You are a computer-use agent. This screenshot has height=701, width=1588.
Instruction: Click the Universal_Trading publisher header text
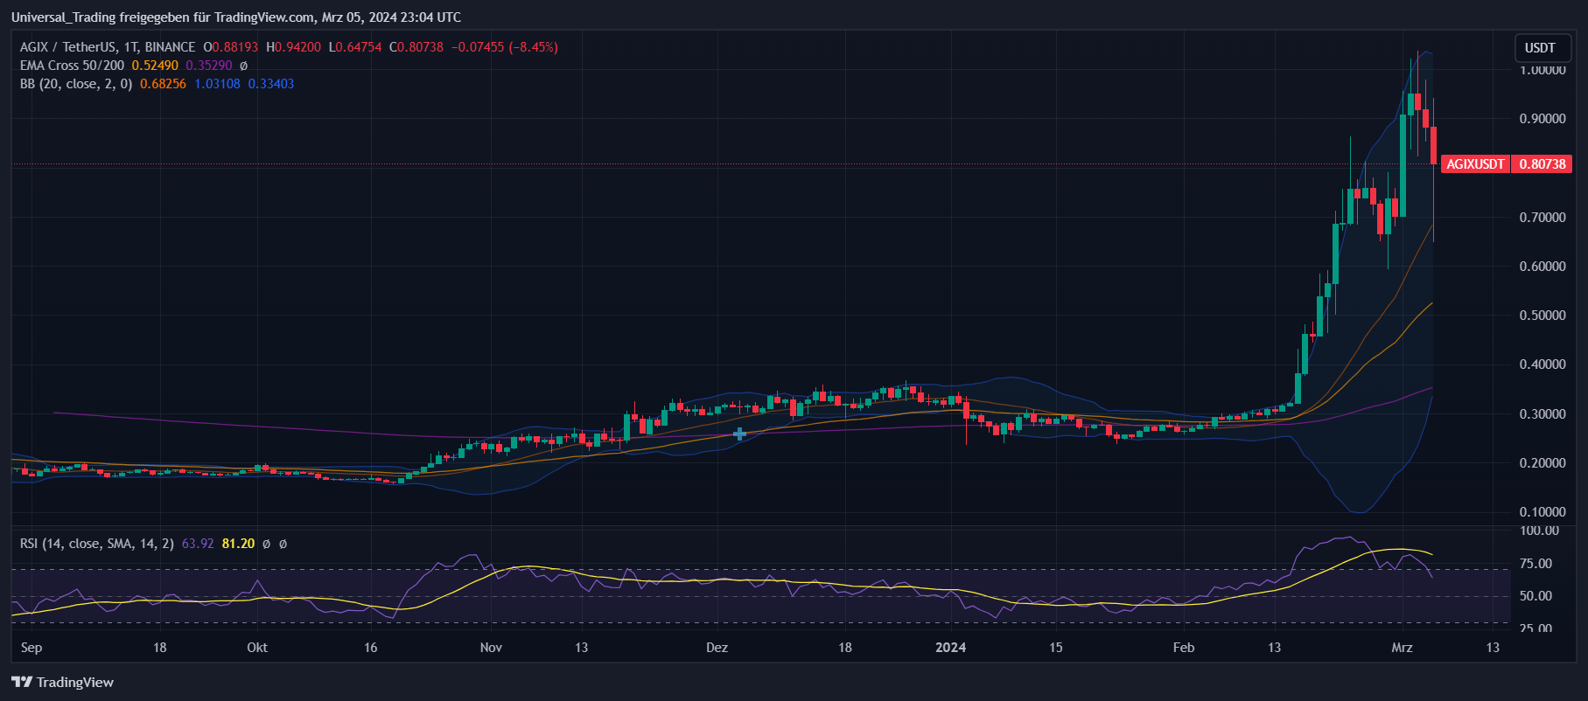coord(235,17)
